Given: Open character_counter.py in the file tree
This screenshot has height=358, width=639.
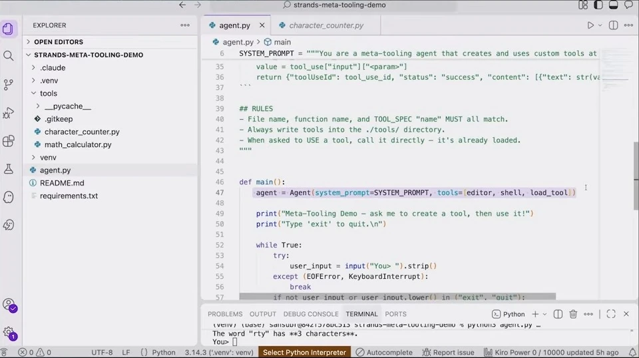Looking at the screenshot, I should (82, 132).
